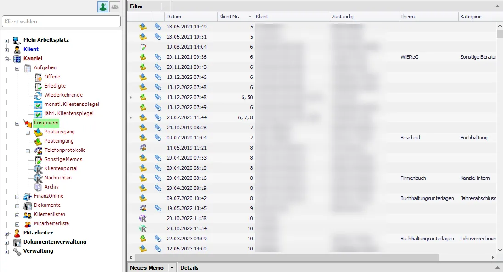Click the Wiederkehrende recurring tasks icon
The height and width of the screenshot is (272, 503).
click(38, 95)
